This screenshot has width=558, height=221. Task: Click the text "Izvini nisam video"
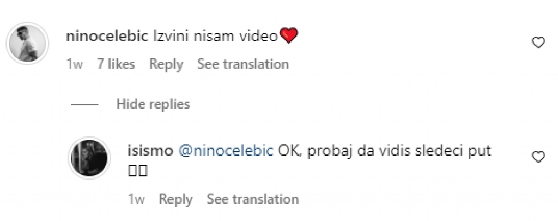click(215, 37)
